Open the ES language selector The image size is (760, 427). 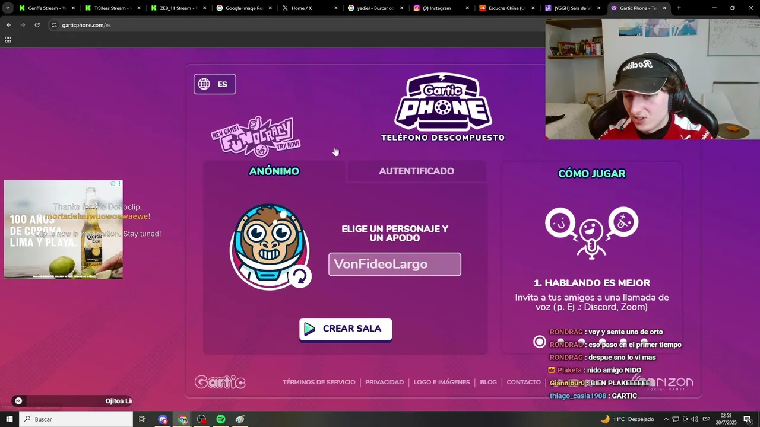tap(214, 84)
